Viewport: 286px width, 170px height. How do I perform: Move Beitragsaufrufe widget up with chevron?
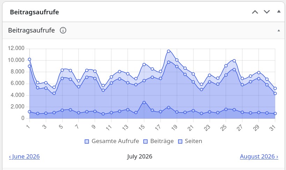coord(255,12)
